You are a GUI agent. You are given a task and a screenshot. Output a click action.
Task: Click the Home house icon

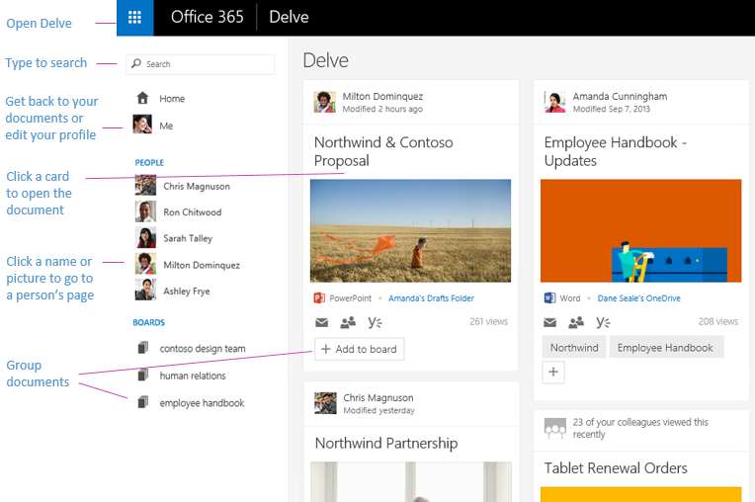(x=142, y=98)
